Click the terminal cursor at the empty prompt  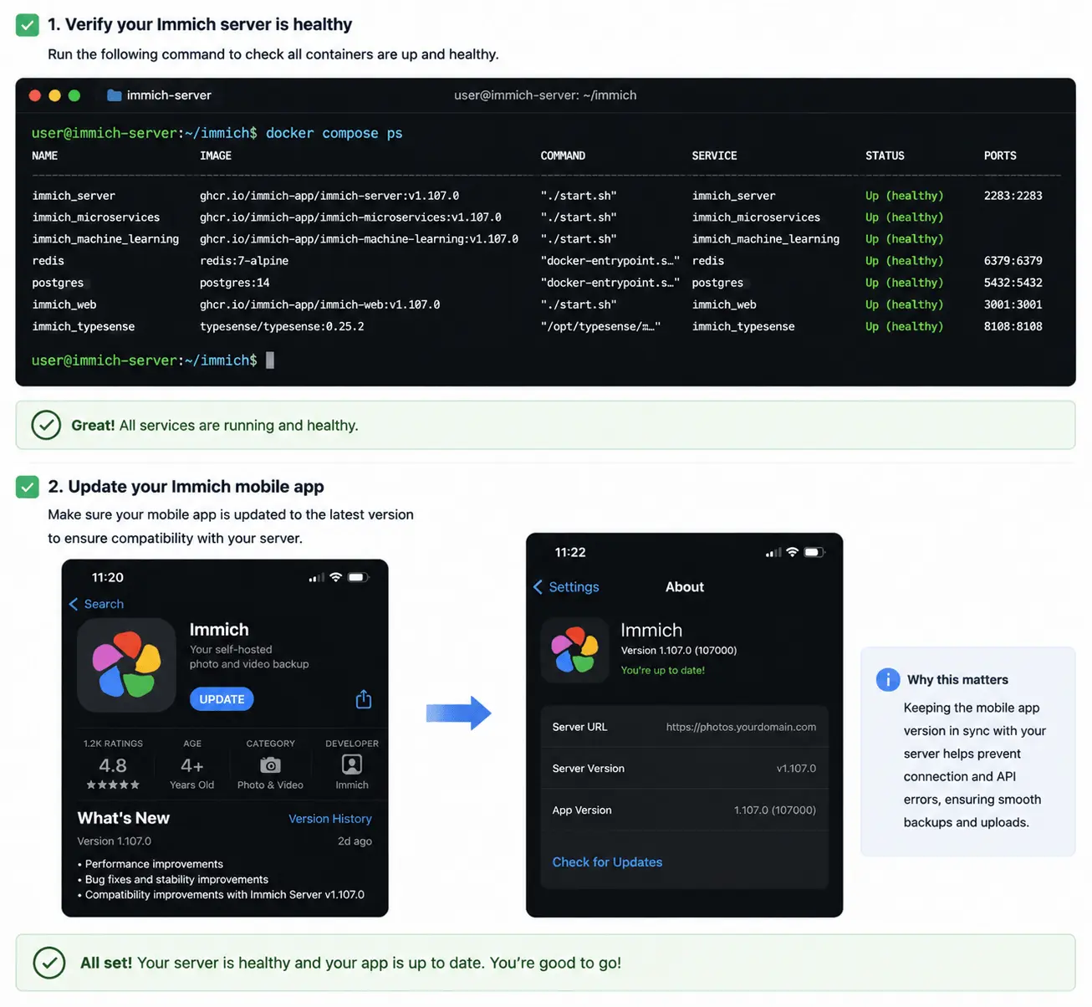[270, 360]
